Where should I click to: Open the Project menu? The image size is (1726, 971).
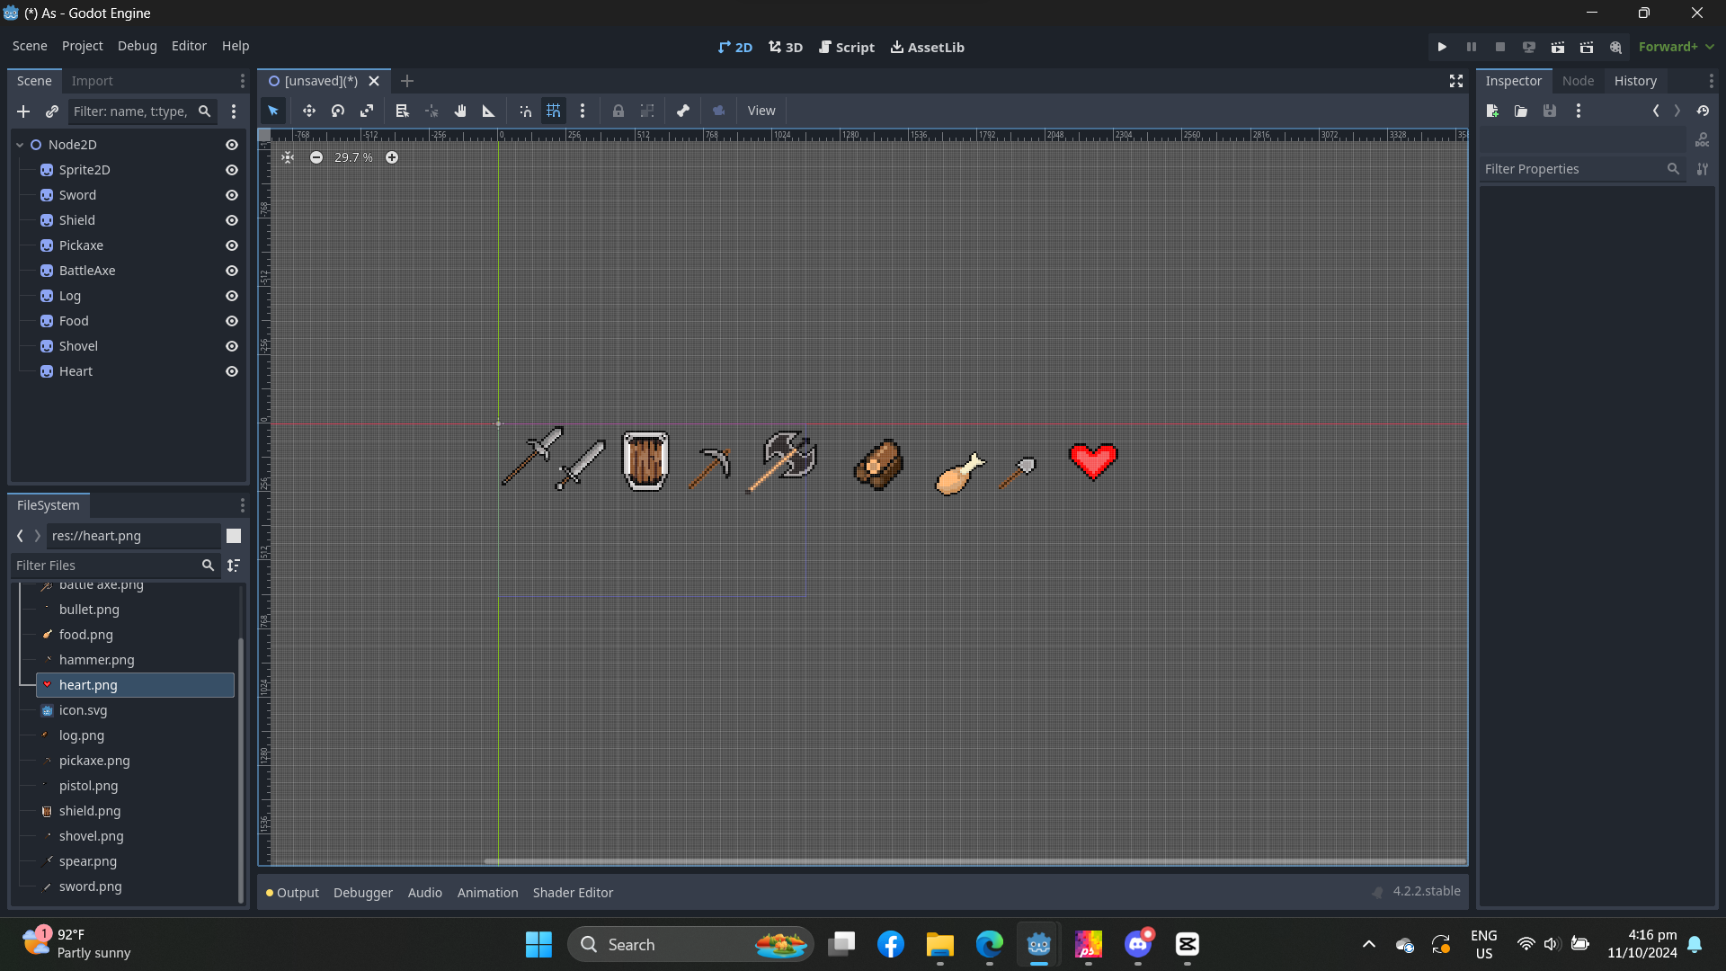(x=83, y=46)
